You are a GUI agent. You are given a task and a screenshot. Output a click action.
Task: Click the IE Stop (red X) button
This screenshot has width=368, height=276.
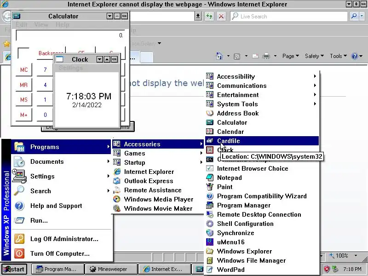[x=221, y=16]
